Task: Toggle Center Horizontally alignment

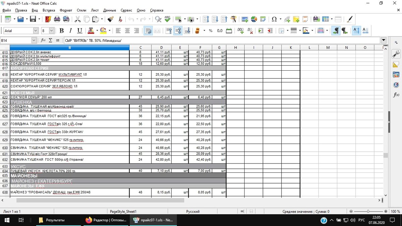Action: [x=127, y=31]
